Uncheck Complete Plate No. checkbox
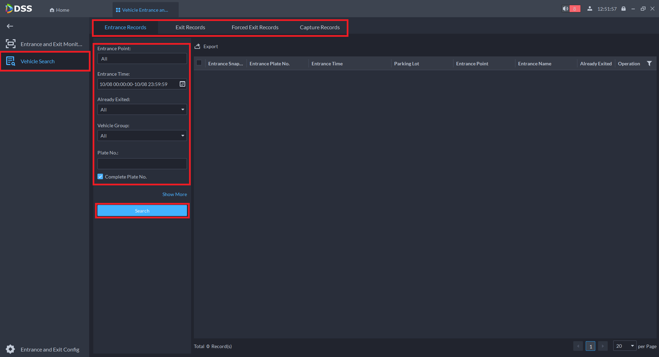The height and width of the screenshot is (357, 659). click(100, 176)
